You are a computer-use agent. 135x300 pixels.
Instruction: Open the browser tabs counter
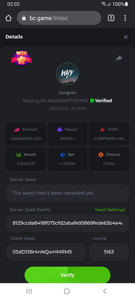click(111, 18)
